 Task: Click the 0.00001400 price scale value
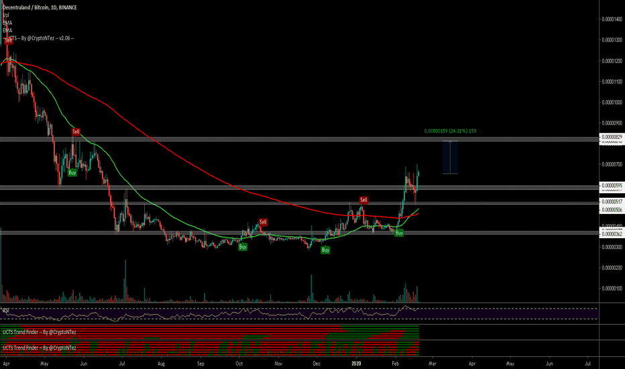612,19
